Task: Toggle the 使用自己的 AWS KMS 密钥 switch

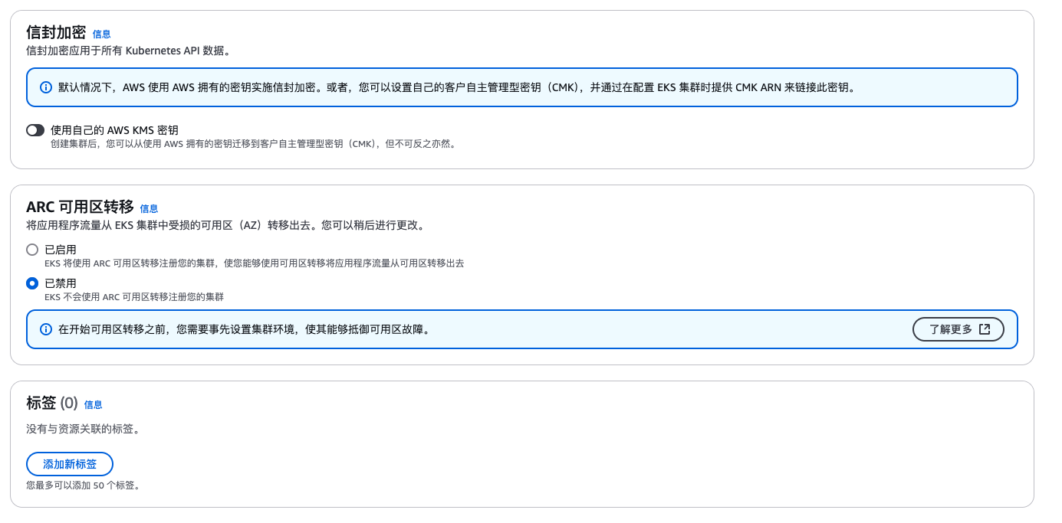Action: (35, 130)
